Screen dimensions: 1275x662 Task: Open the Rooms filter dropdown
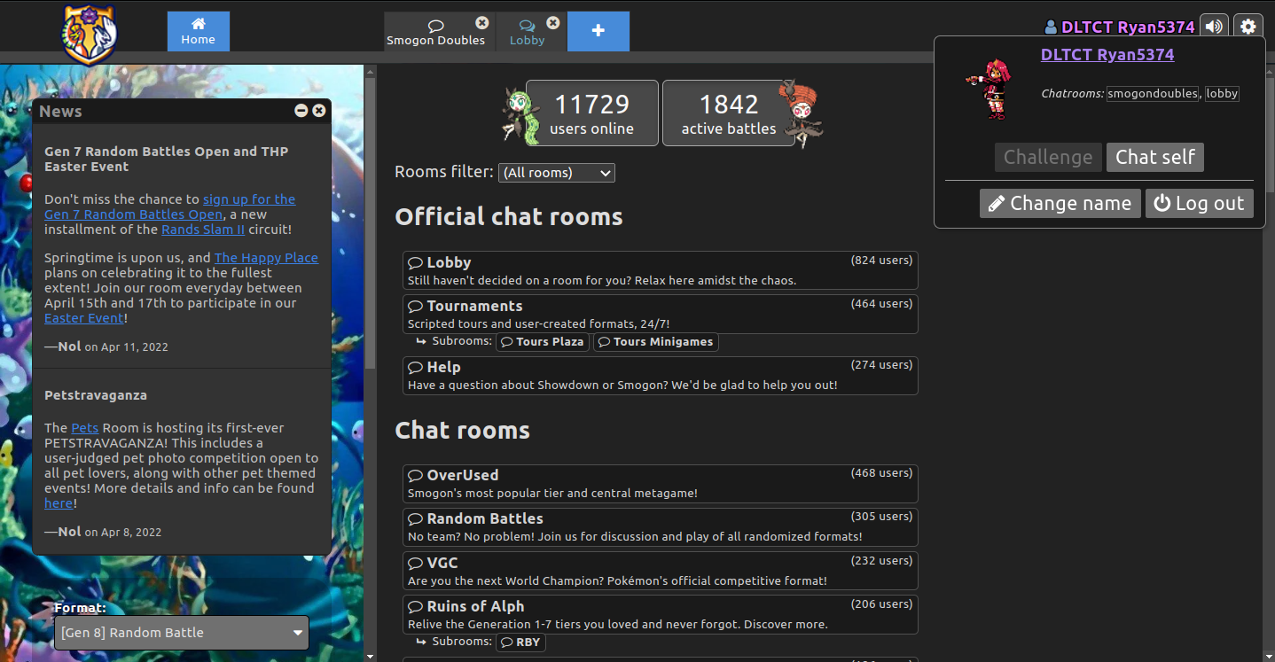pyautogui.click(x=557, y=173)
